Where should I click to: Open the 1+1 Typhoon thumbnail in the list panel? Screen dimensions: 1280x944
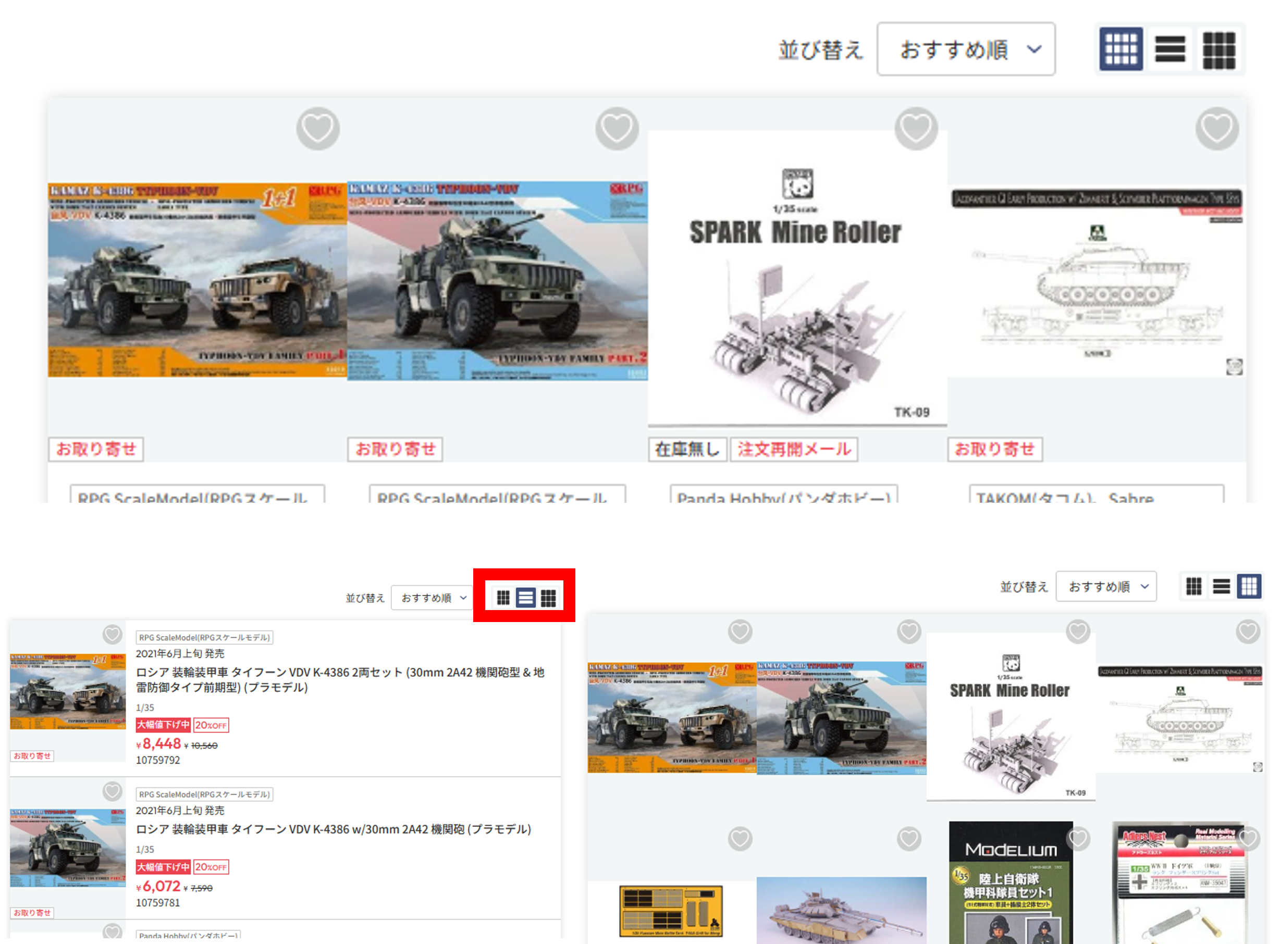pos(68,691)
